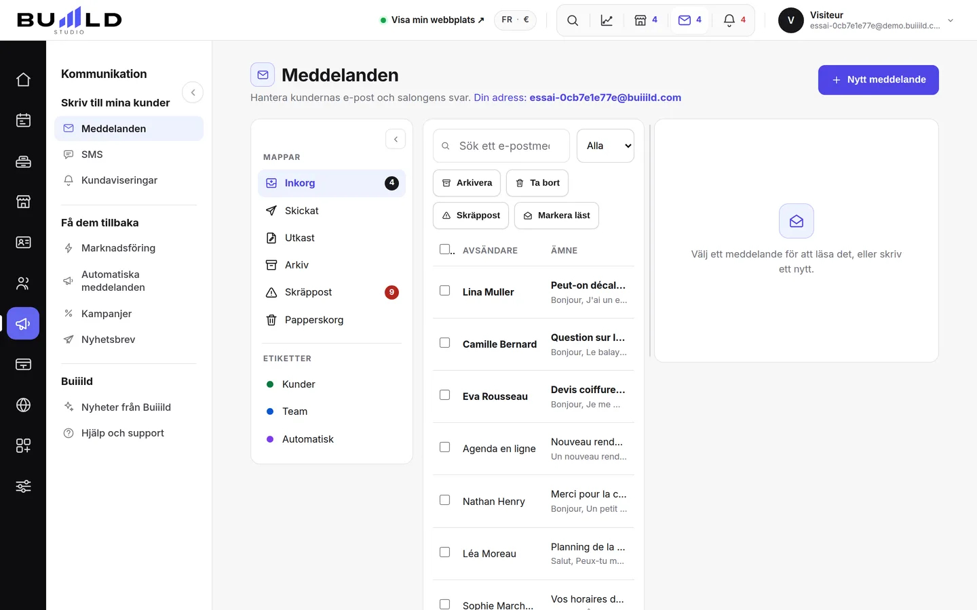This screenshot has height=610, width=977.
Task: Check the Lina Muller message checkbox
Action: click(444, 290)
